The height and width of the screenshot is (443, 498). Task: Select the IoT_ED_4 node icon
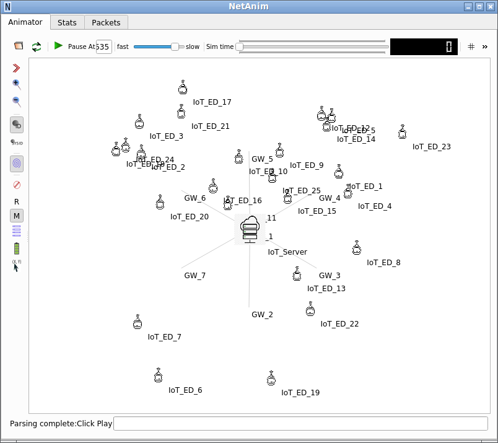pyautogui.click(x=348, y=191)
